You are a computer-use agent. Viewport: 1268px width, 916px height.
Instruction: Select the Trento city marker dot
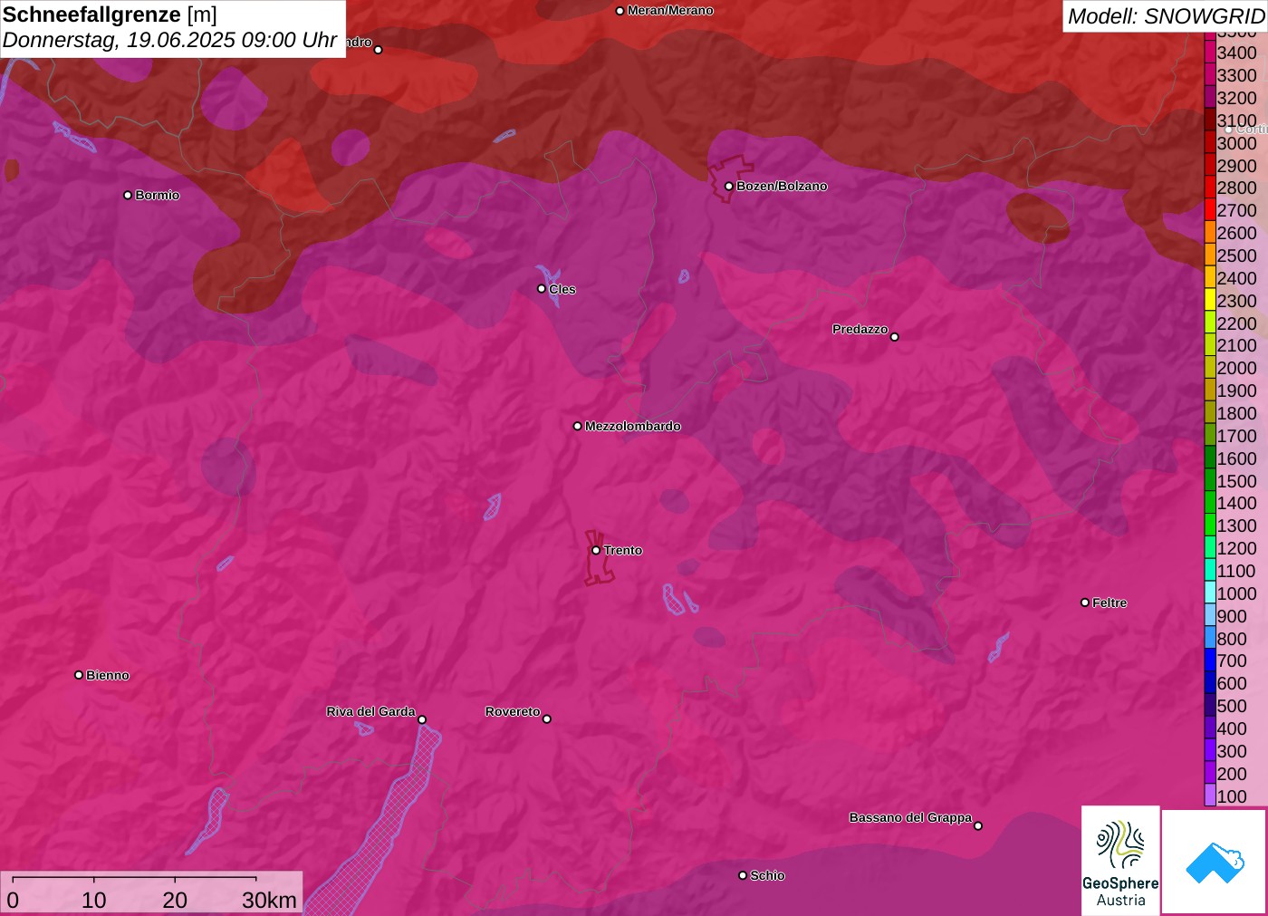pos(596,550)
